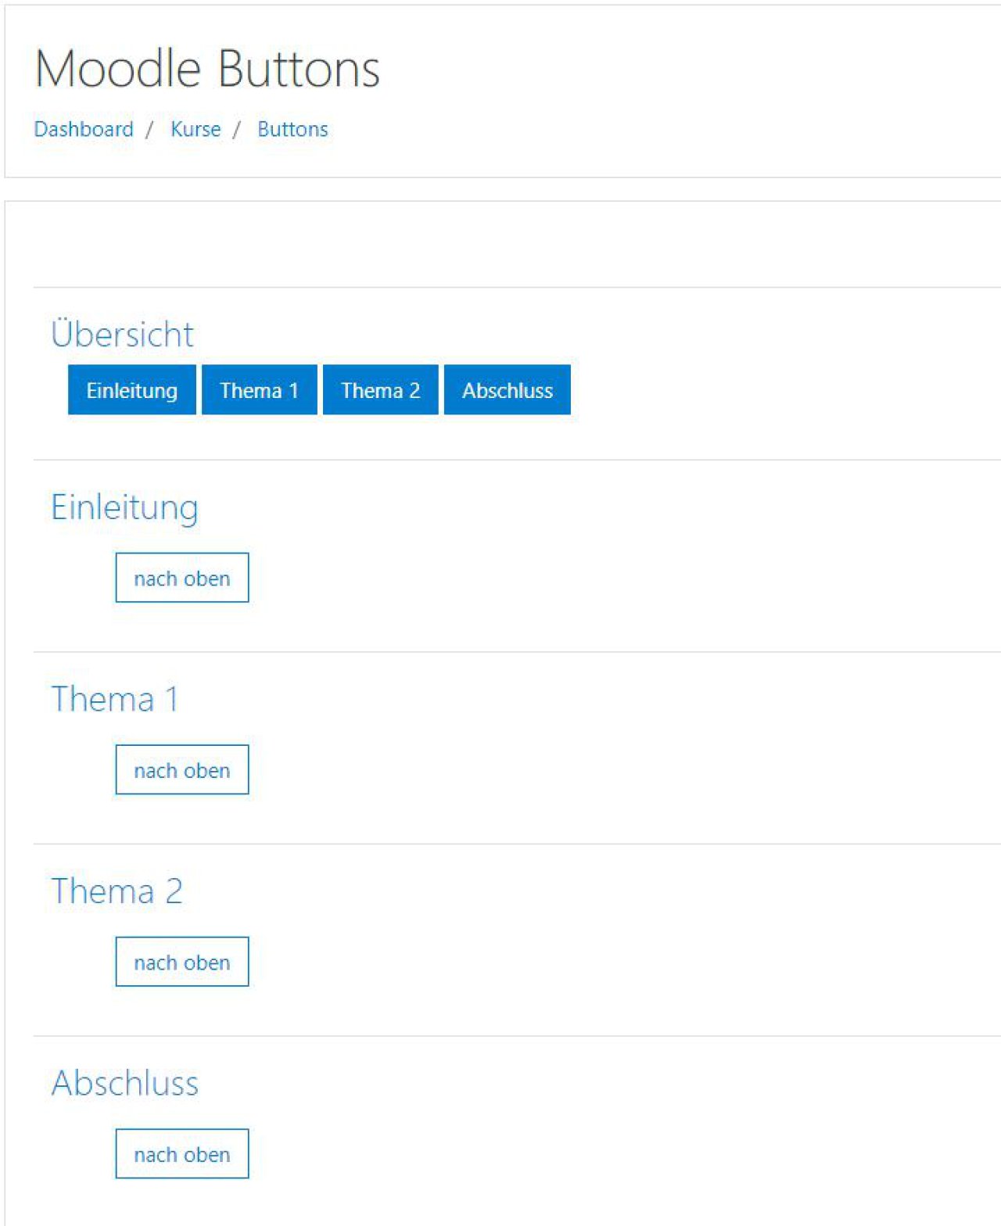Click nach oben button below Abschluss heading

[182, 1153]
